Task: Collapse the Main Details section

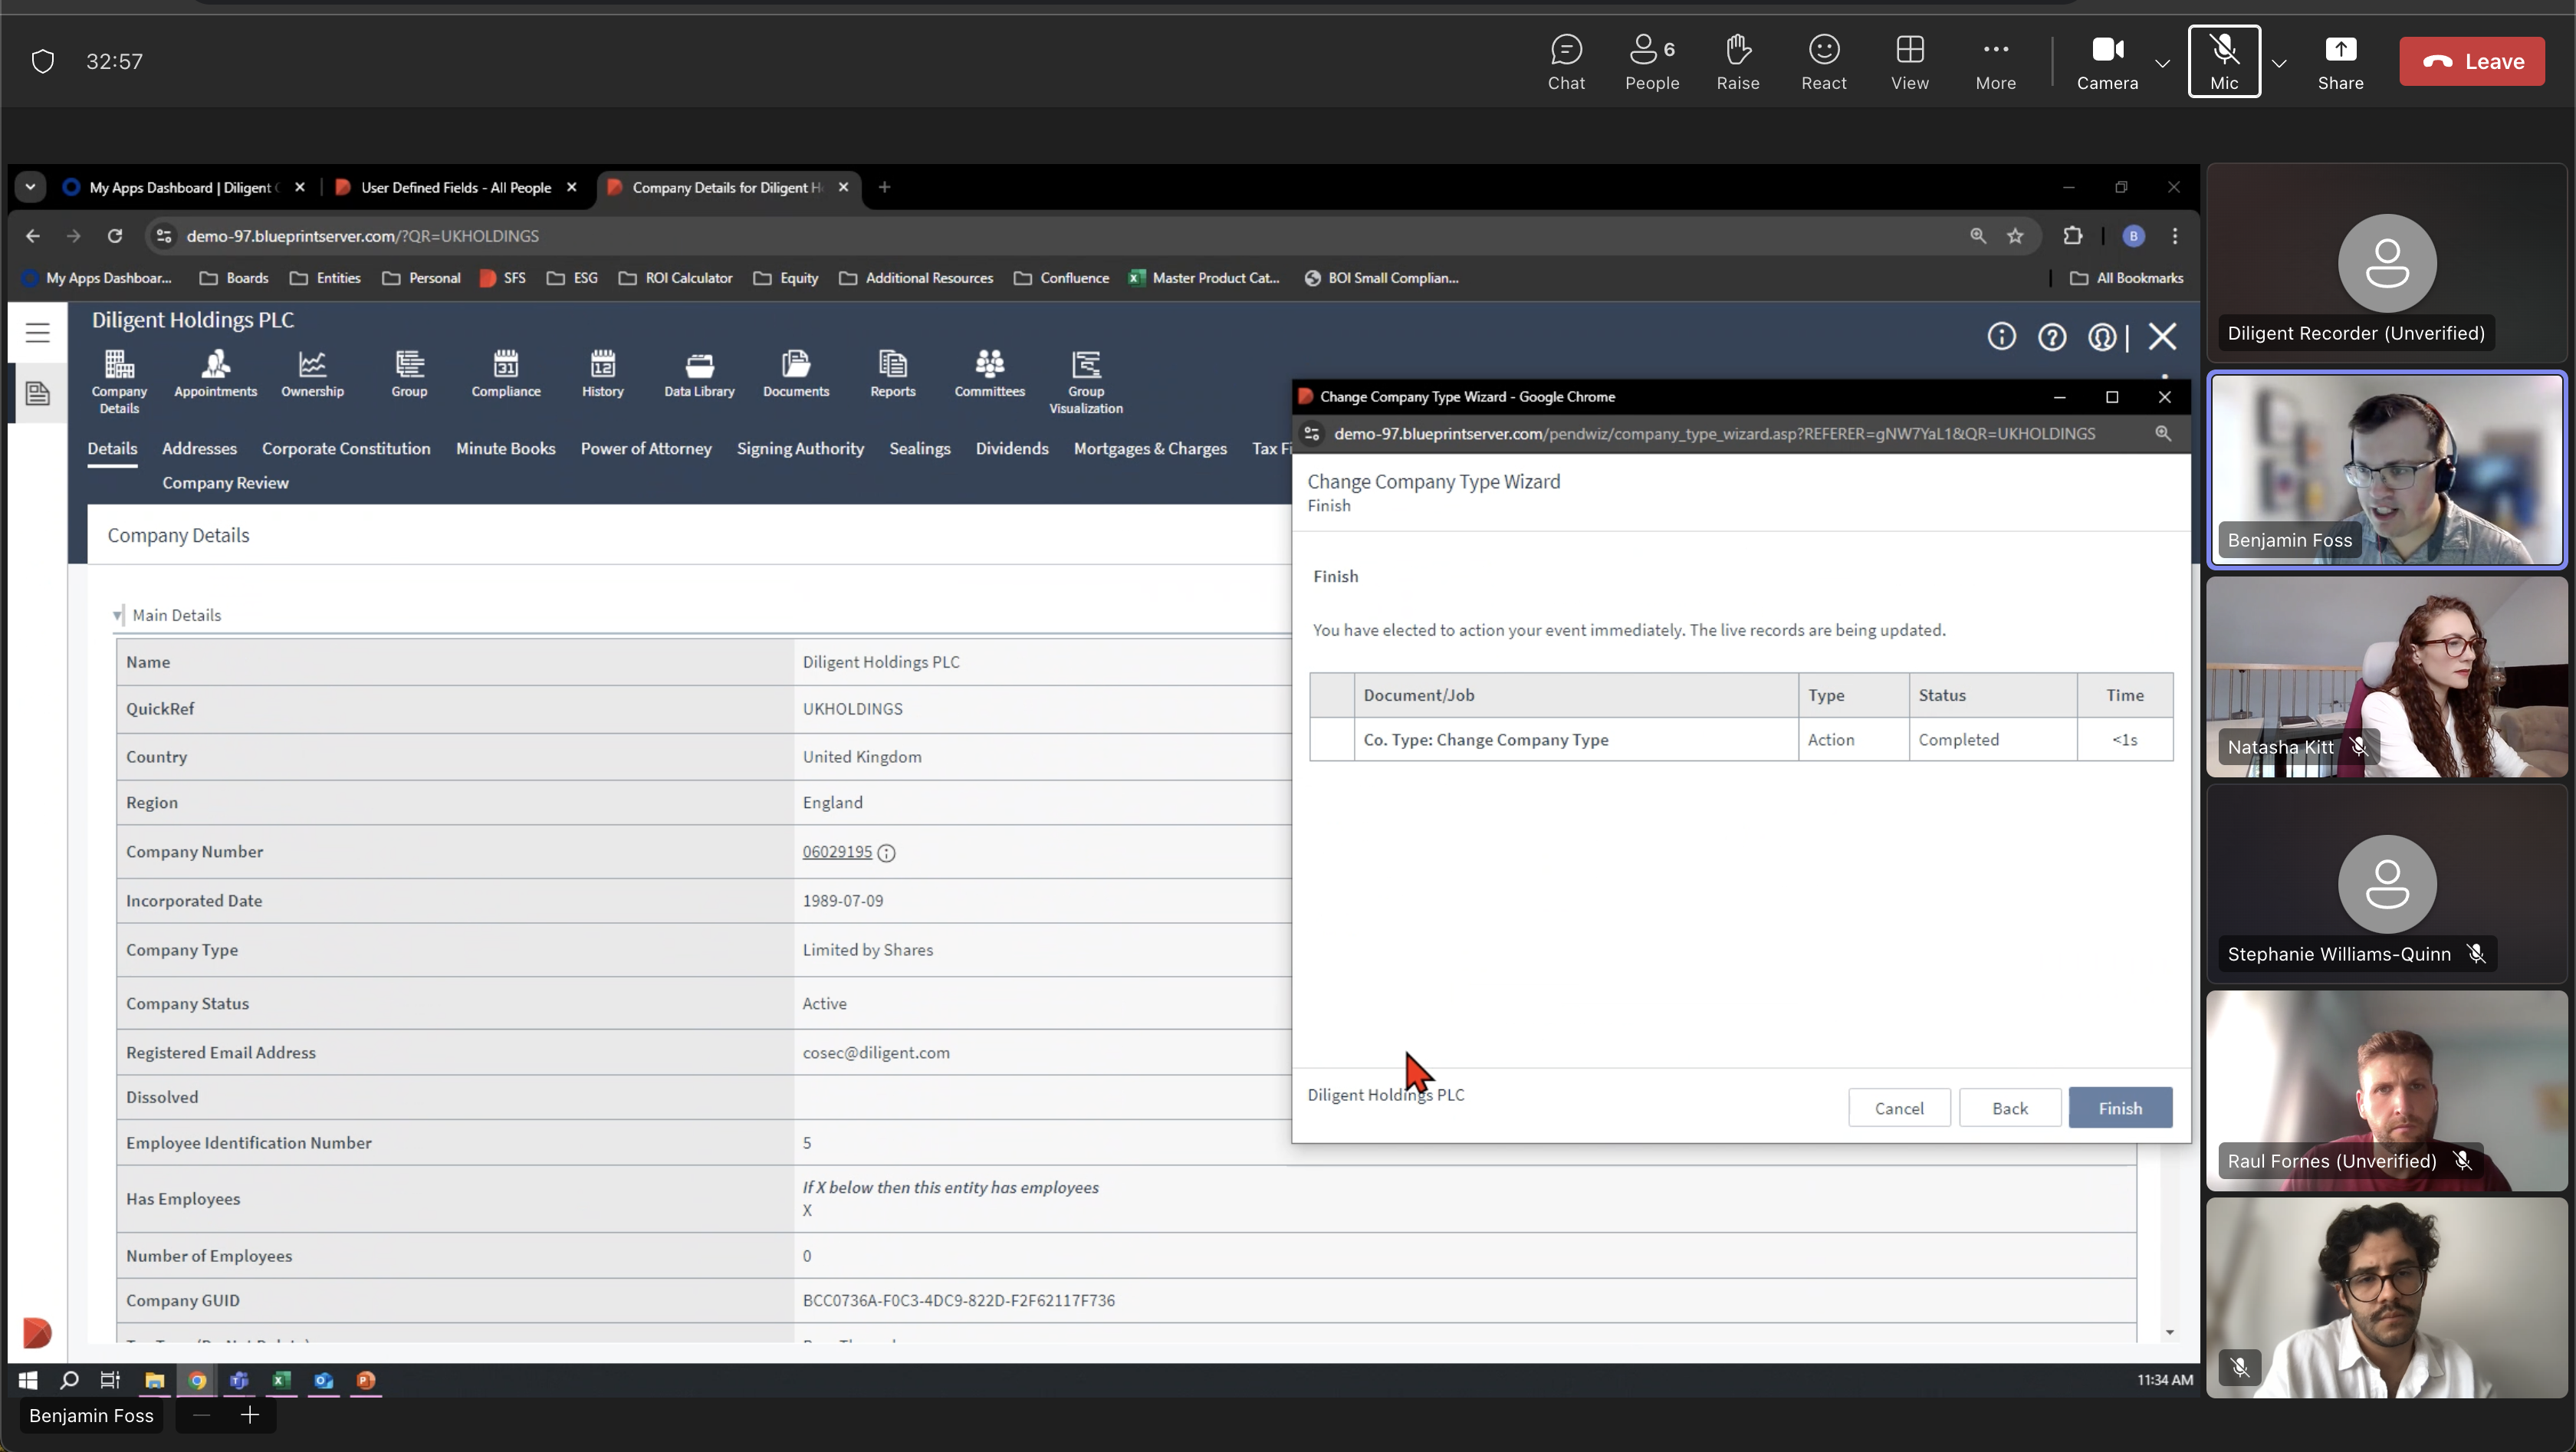Action: click(x=118, y=615)
